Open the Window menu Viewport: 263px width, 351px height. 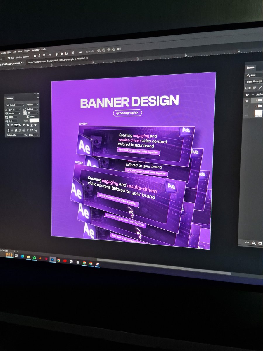(36, 50)
